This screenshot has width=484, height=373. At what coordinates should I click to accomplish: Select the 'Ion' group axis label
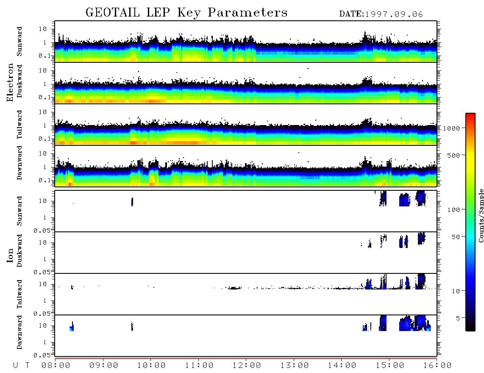tap(10, 255)
